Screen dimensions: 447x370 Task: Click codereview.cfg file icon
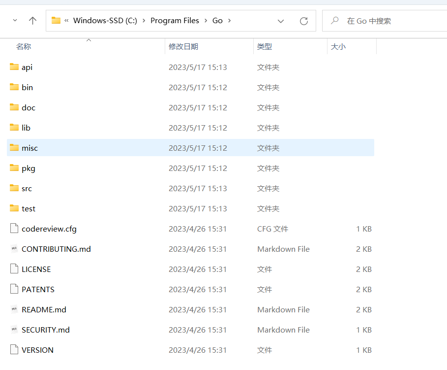pyautogui.click(x=14, y=229)
